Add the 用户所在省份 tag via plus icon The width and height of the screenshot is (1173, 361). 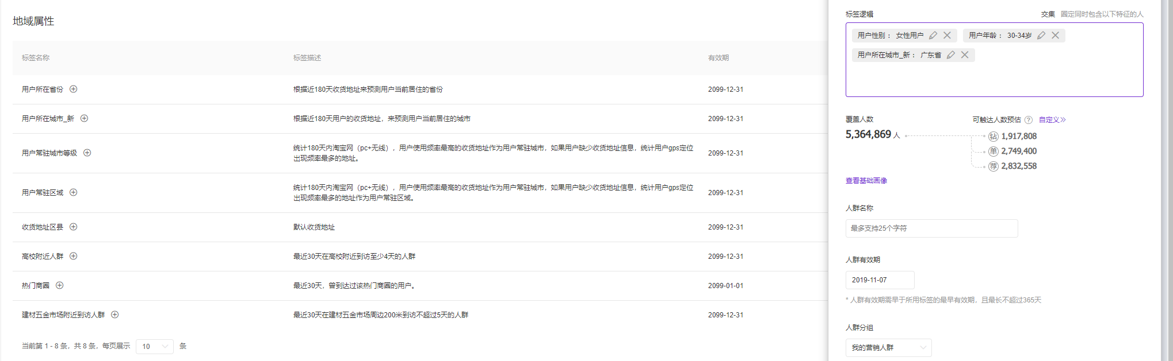tap(74, 89)
